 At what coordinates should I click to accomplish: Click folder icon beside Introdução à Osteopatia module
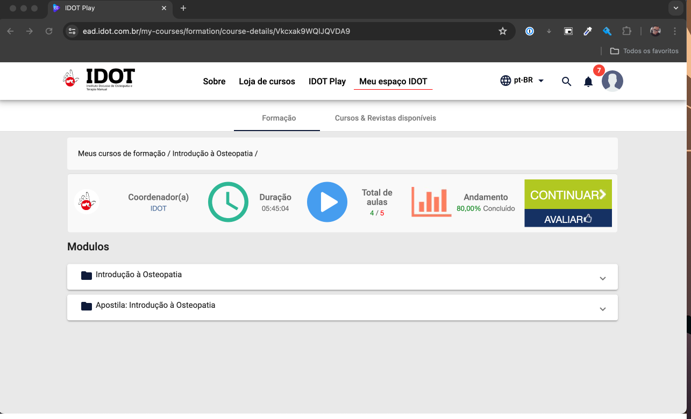pyautogui.click(x=87, y=276)
